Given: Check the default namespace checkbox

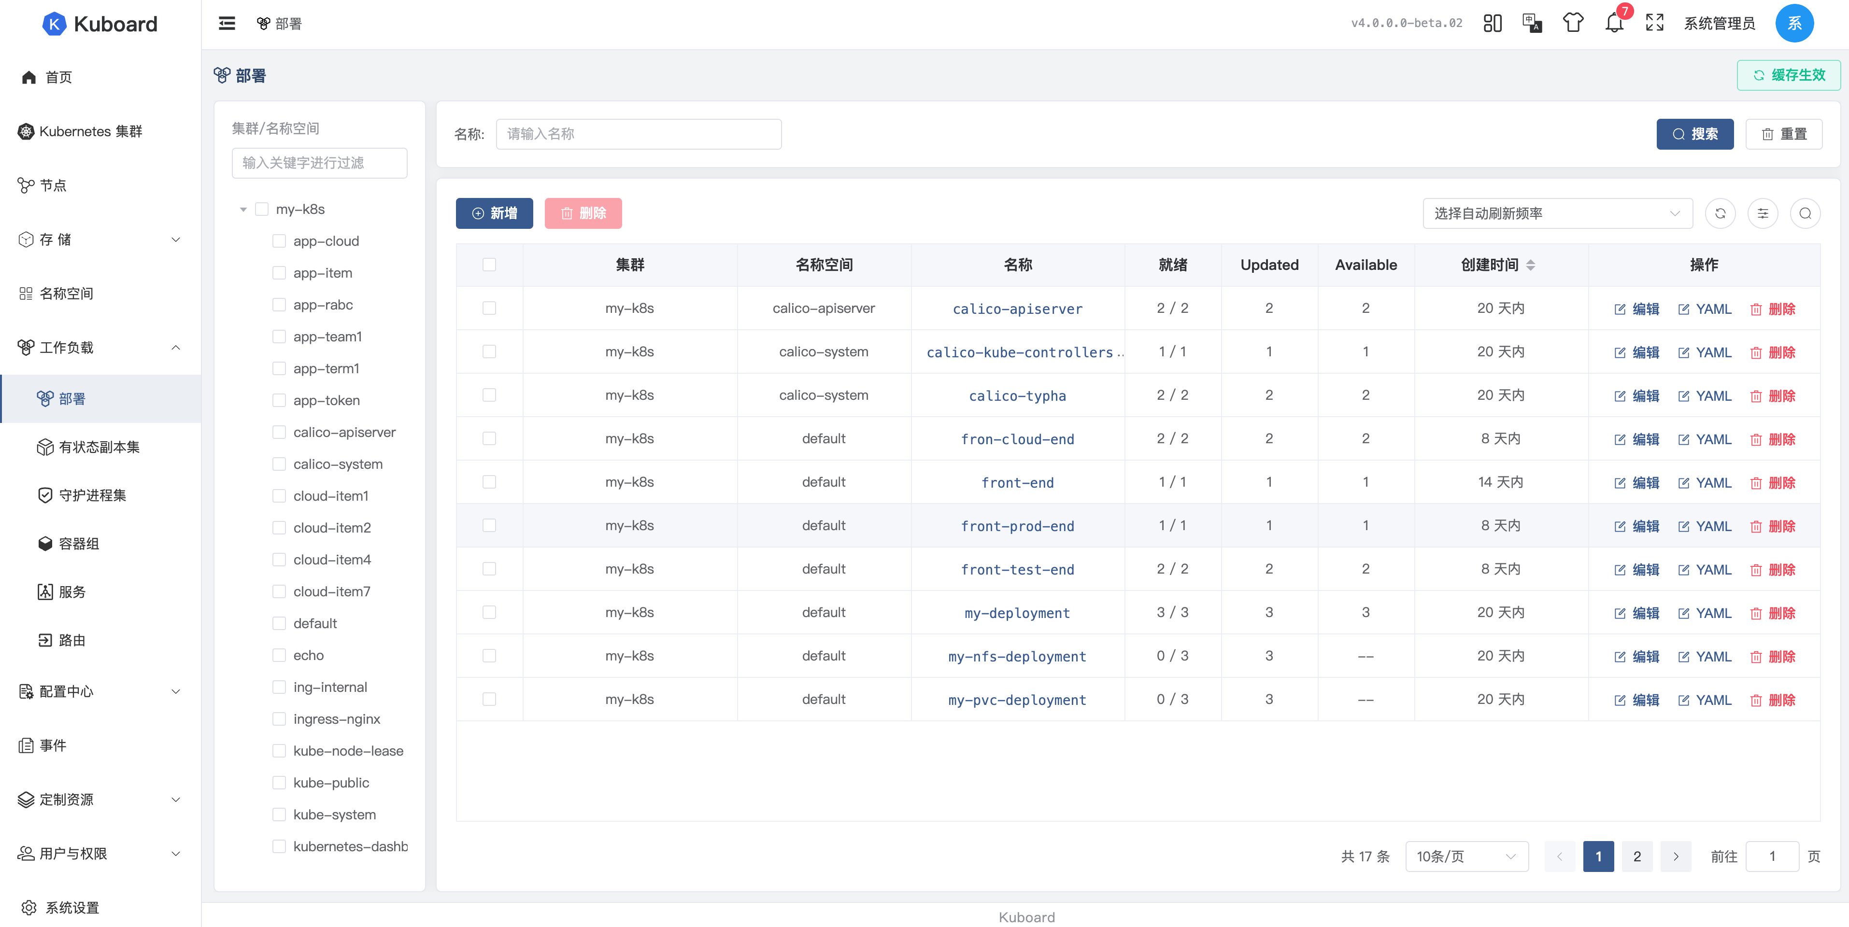Looking at the screenshot, I should click(x=279, y=623).
